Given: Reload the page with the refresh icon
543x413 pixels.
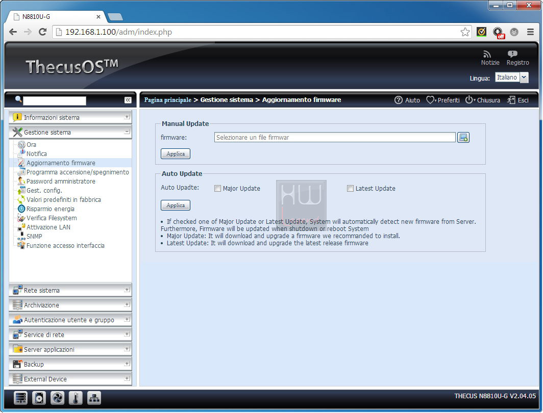Looking at the screenshot, I should (x=42, y=32).
